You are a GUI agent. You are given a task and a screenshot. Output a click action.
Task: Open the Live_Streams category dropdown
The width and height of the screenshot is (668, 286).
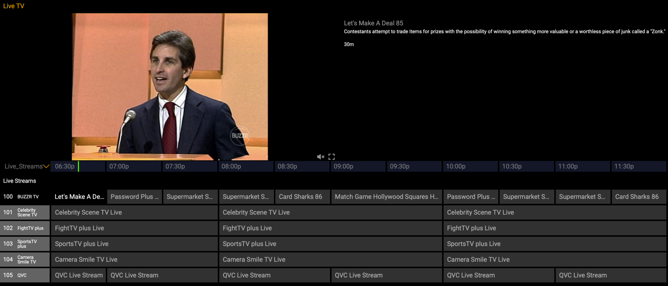[27, 166]
